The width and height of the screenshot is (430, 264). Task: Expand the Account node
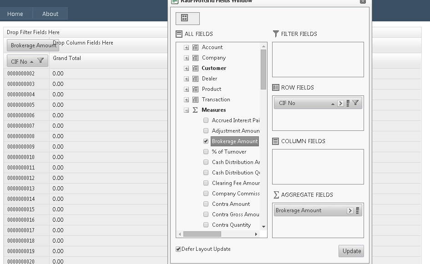click(186, 48)
